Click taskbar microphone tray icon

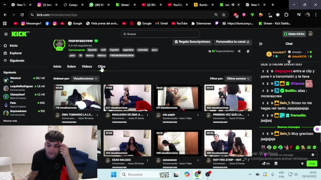(273, 174)
